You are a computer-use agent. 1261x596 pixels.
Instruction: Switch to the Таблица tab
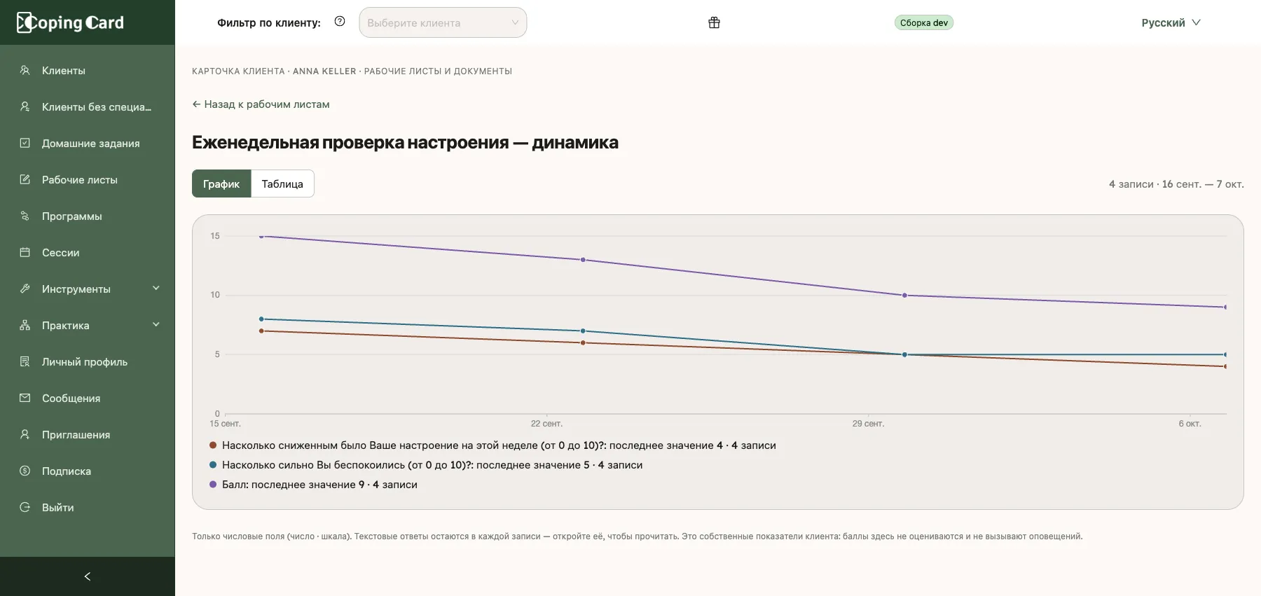click(x=282, y=183)
